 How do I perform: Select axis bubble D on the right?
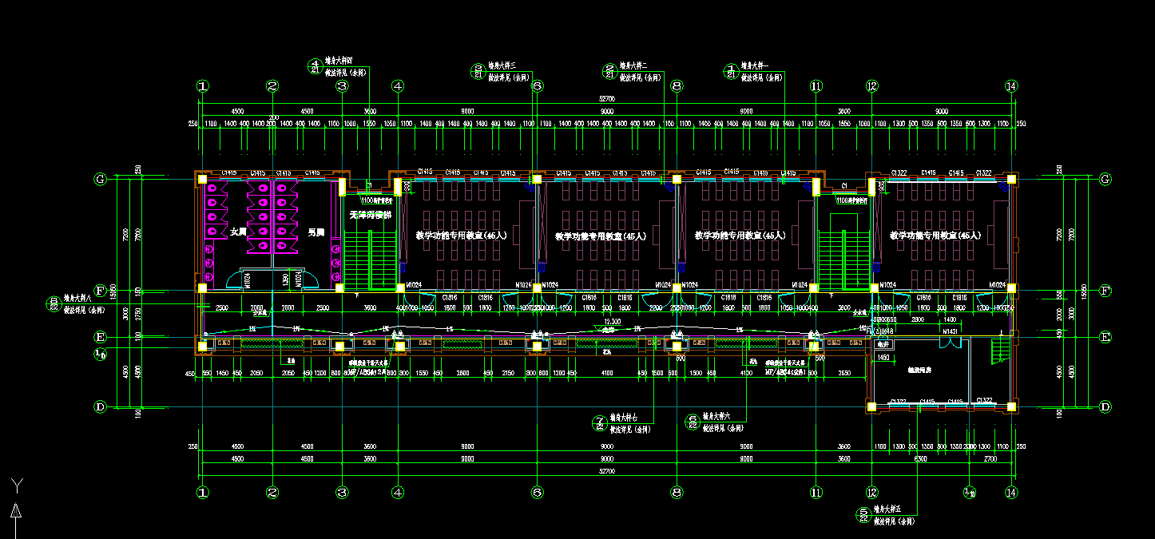1105,406
